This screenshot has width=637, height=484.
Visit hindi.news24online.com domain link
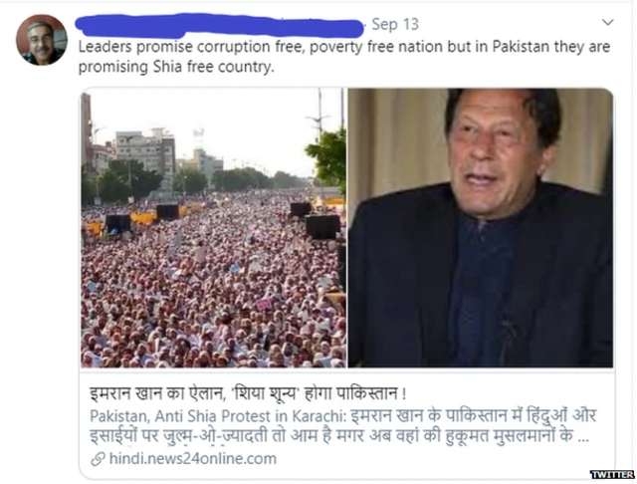[x=193, y=459]
